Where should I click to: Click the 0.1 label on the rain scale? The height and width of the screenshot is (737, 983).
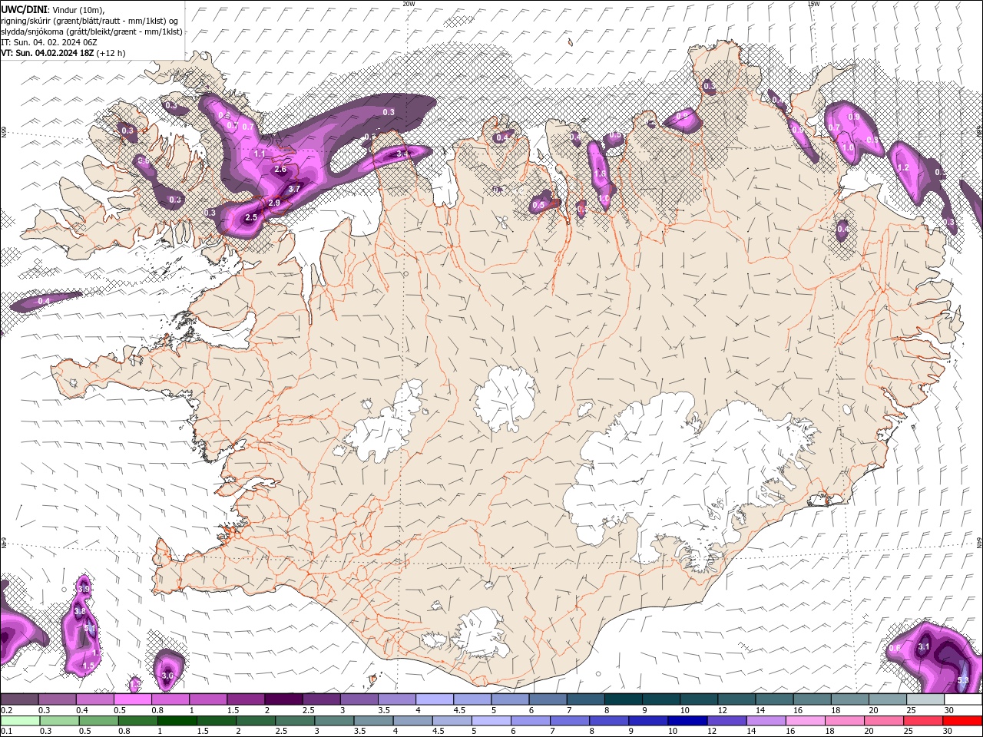[6, 732]
